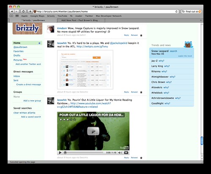Click why? next to Chris Brown
The height and width of the screenshot is (174, 211).
[169, 82]
